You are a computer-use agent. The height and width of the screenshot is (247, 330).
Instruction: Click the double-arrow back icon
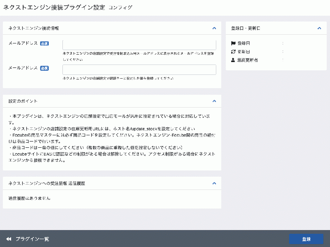point(9,239)
